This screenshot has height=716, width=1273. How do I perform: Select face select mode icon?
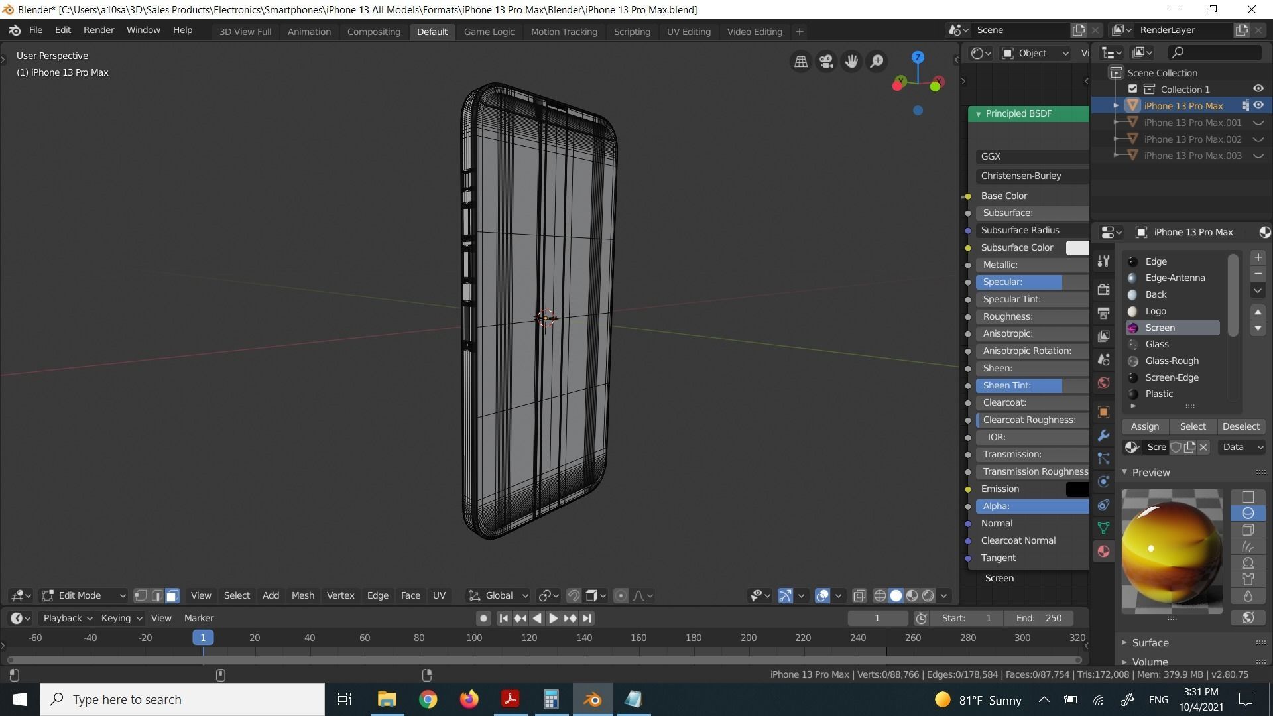pyautogui.click(x=172, y=596)
